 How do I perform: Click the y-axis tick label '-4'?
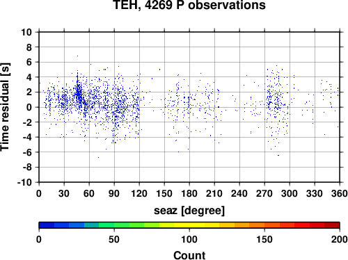(x=27, y=137)
